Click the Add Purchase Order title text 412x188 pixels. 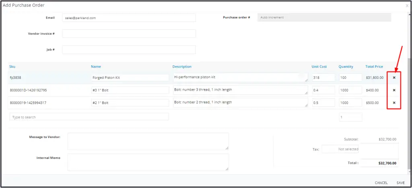24,5
